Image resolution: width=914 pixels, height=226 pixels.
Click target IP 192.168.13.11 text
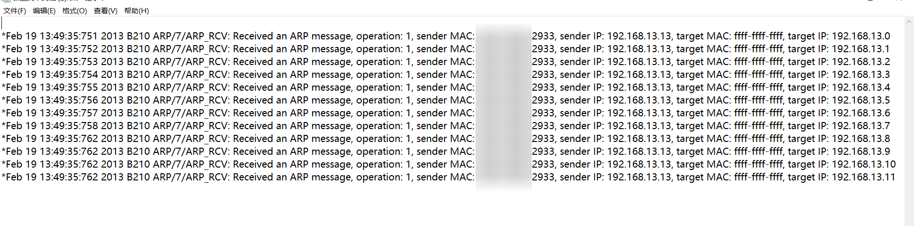pyautogui.click(x=863, y=177)
